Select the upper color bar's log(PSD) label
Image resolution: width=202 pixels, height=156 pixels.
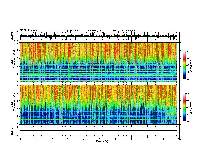(191, 67)
